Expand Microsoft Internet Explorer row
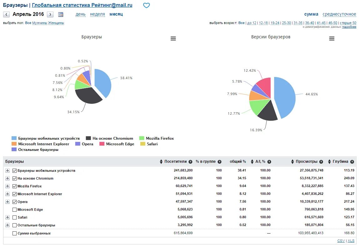This screenshot has height=246, width=359. (x=8, y=194)
